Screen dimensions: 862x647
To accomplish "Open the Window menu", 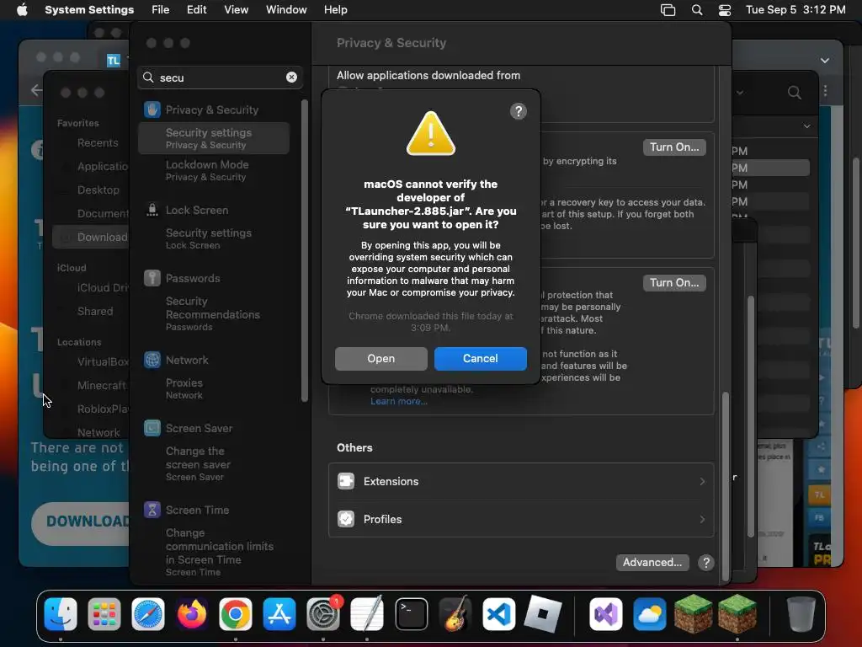I will point(286,10).
